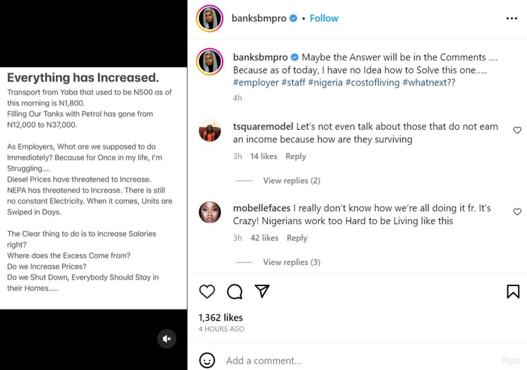Unmute the video using the speaker icon
527x370 pixels.
click(167, 339)
